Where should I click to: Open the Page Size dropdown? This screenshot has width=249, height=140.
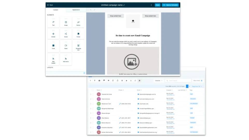point(197,87)
